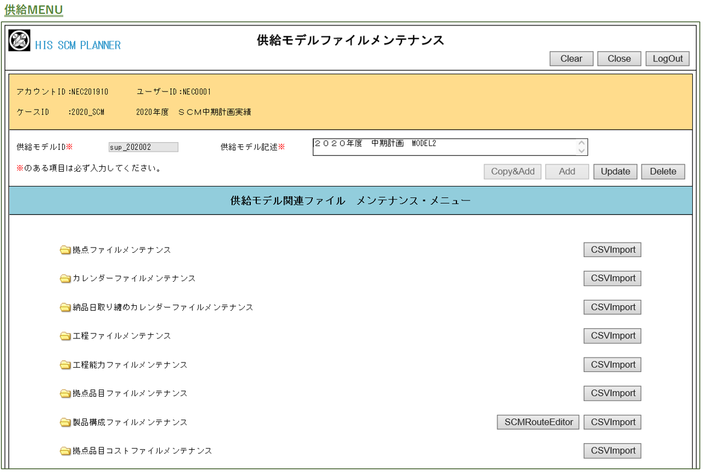The width and height of the screenshot is (703, 472).
Task: Select folder icon for 納品日取り纏めカレンダーファイルメンテナンス
Action: (65, 308)
